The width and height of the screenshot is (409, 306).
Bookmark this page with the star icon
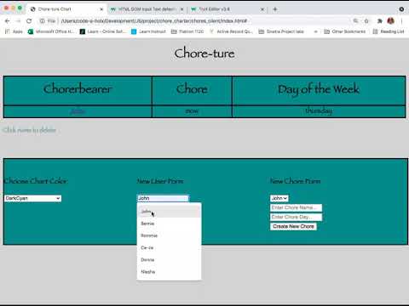tap(366, 21)
